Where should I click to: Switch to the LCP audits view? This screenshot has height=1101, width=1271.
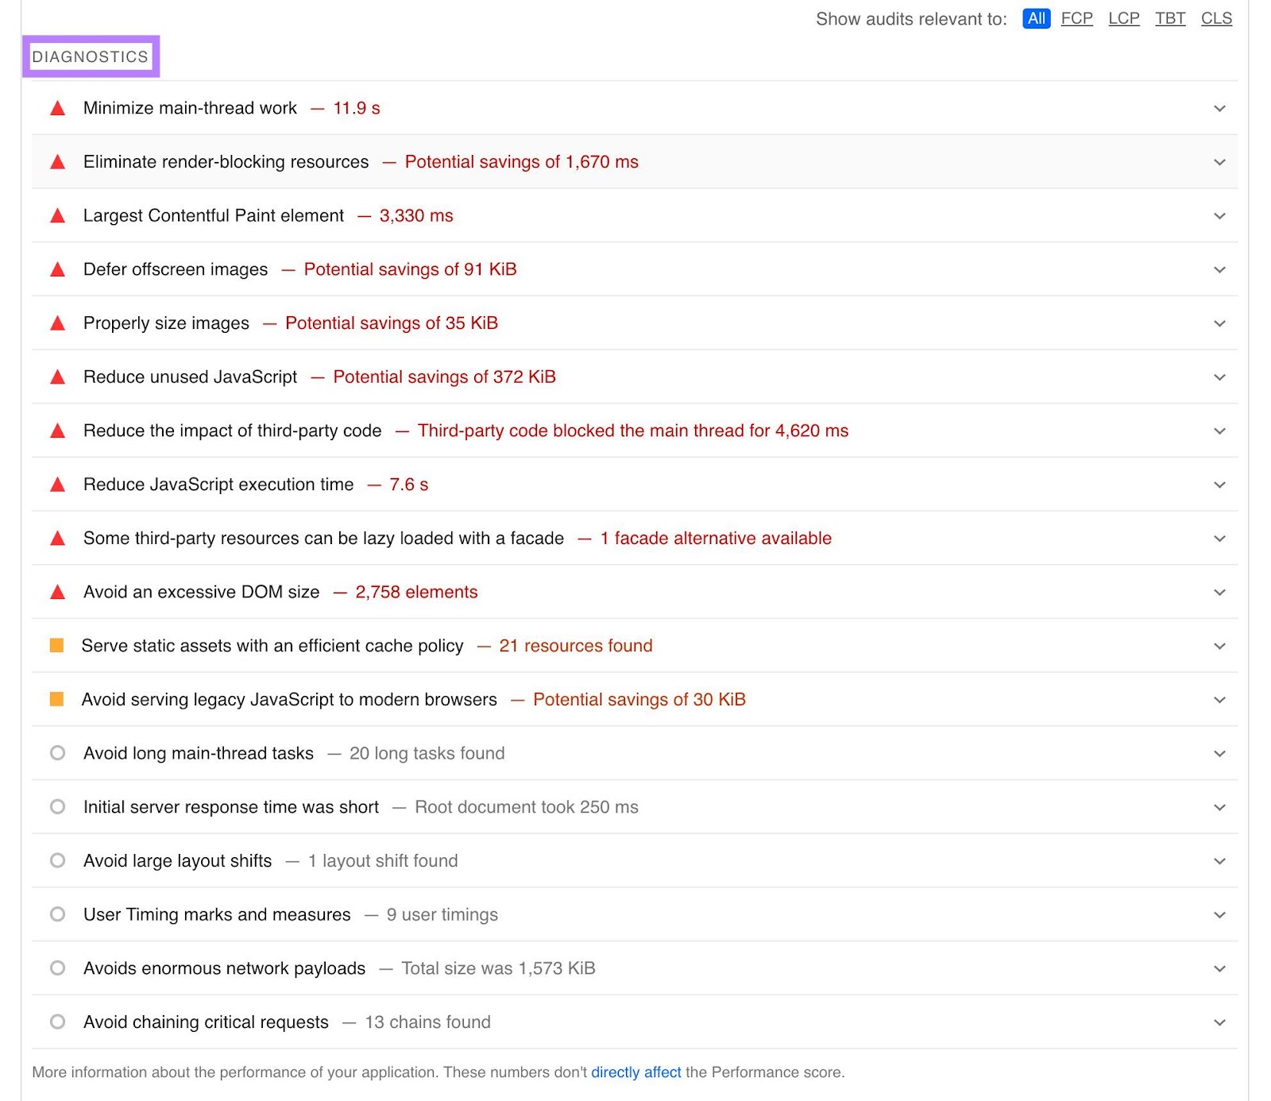[1123, 18]
